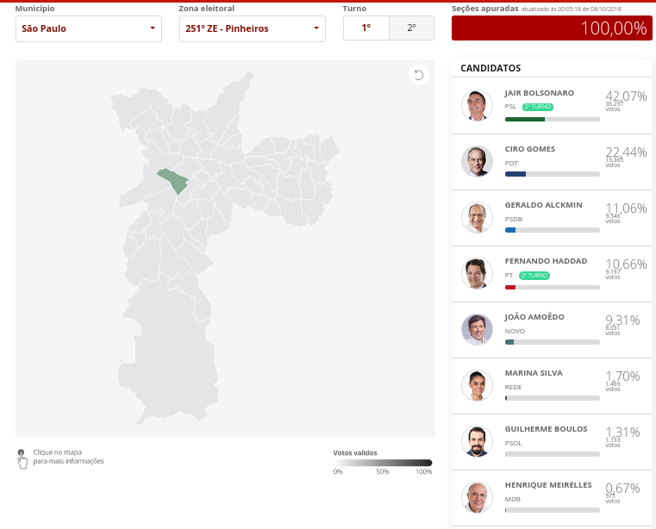Open the Município dropdown showing São Paulo

click(89, 28)
